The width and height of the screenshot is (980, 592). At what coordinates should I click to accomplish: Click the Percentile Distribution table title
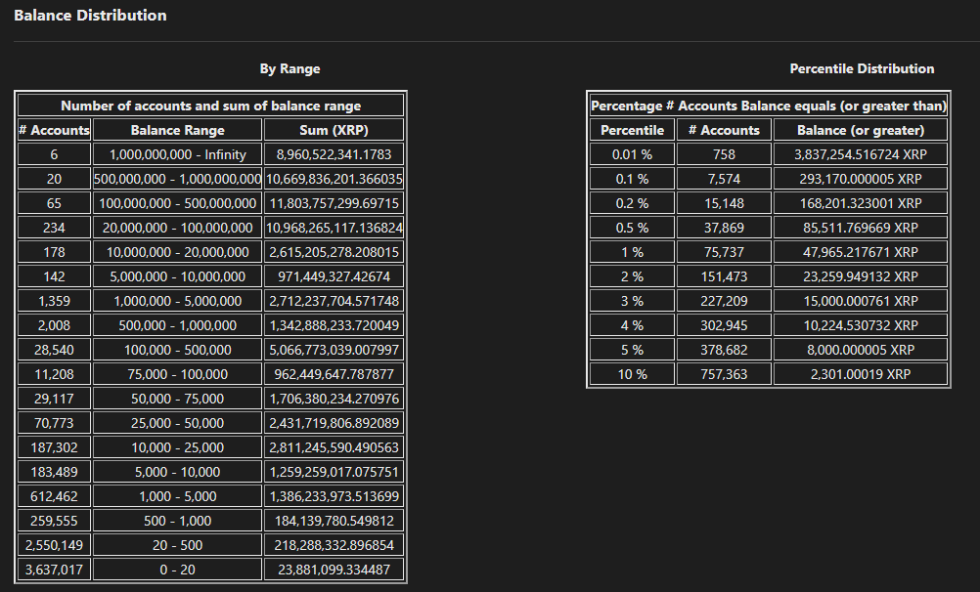pos(862,68)
